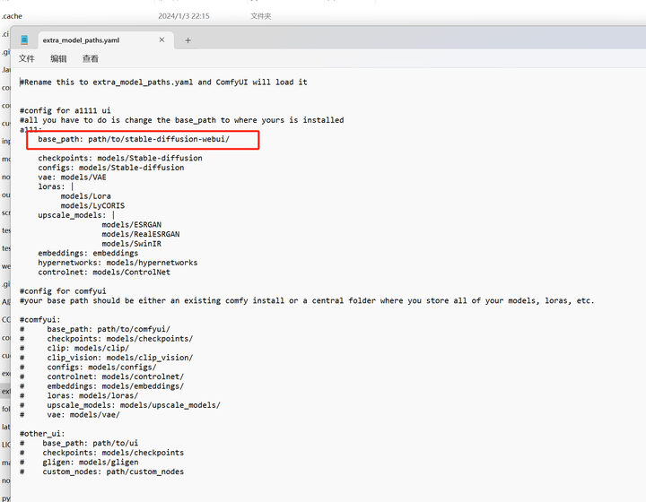Open the 编辑 menu
Screen dimensions: 646x502
[x=58, y=59]
